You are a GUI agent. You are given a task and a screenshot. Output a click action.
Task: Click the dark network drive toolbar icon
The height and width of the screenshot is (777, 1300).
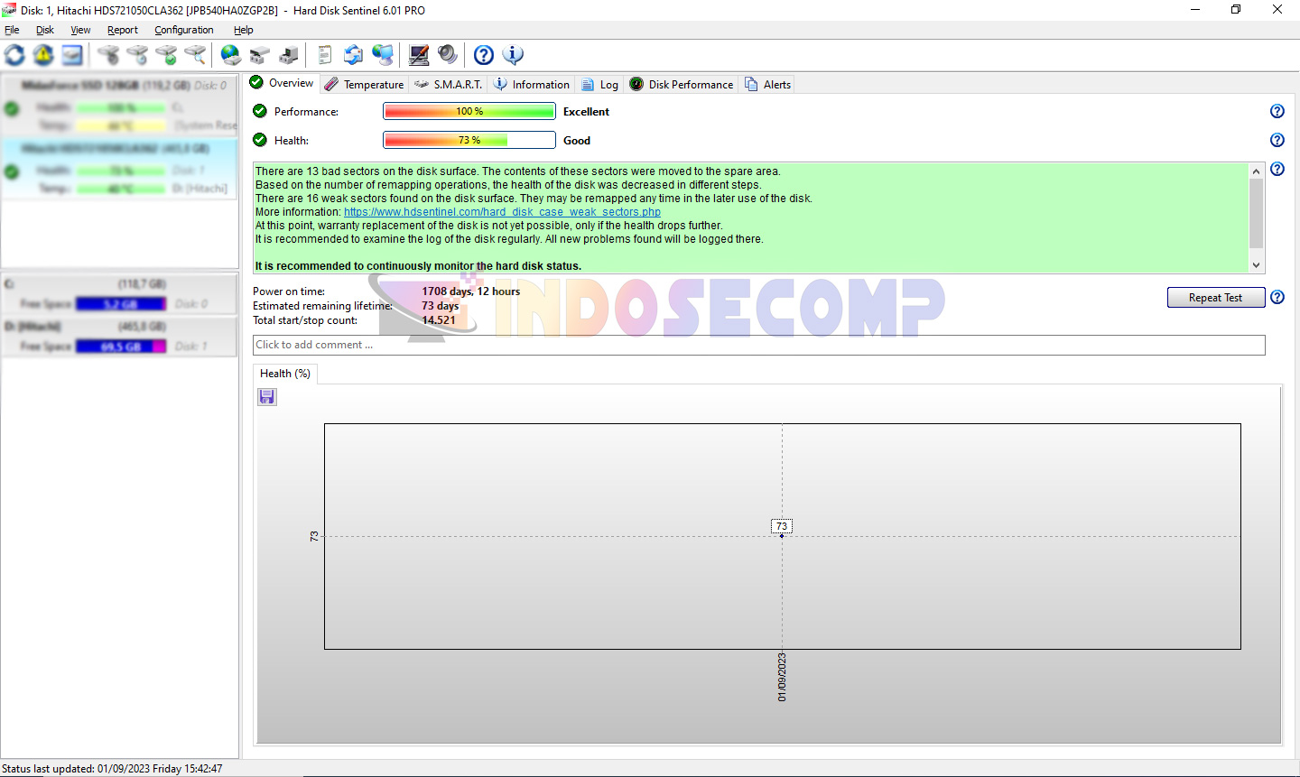[x=289, y=55]
